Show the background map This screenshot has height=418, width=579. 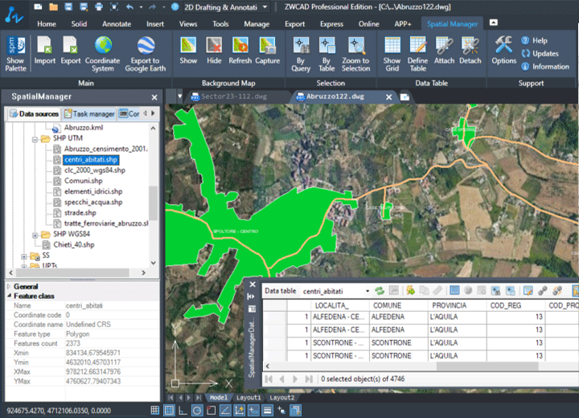[x=188, y=50]
